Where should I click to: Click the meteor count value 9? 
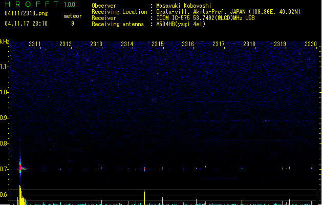[73, 24]
